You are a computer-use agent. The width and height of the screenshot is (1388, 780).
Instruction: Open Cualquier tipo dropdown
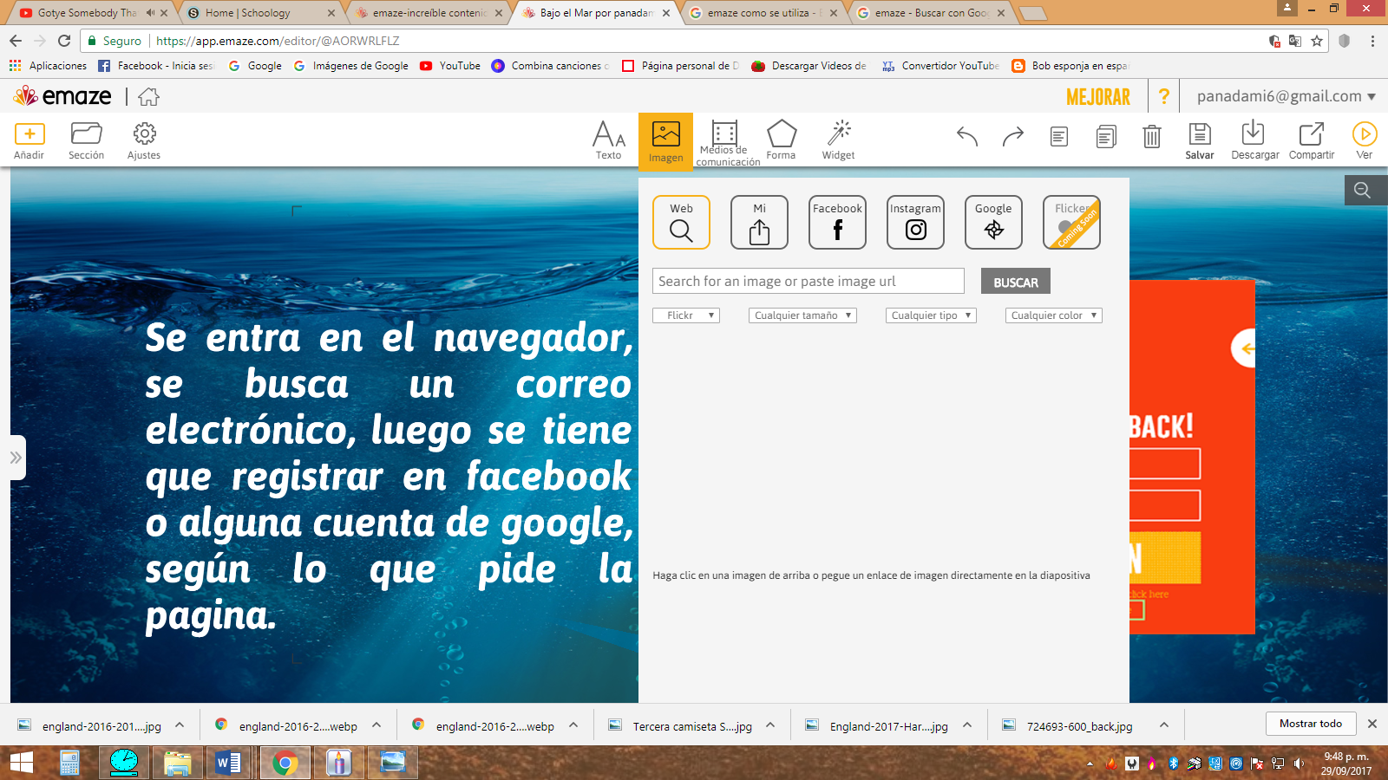931,315
